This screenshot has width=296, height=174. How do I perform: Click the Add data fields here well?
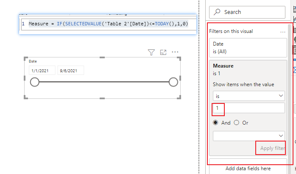point(248,169)
